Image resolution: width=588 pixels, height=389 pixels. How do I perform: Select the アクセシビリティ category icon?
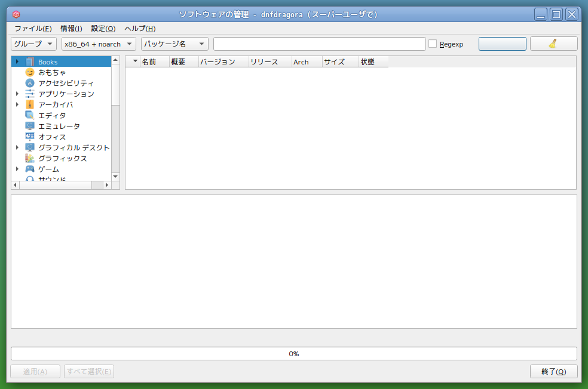coord(29,82)
